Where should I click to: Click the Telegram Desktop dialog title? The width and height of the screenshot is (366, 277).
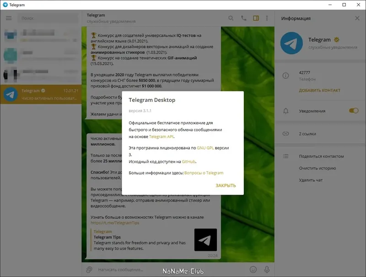coord(152,100)
